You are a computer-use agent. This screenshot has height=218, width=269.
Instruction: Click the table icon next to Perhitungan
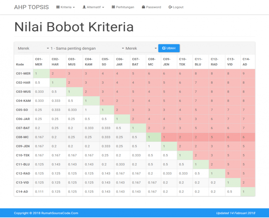point(113,7)
